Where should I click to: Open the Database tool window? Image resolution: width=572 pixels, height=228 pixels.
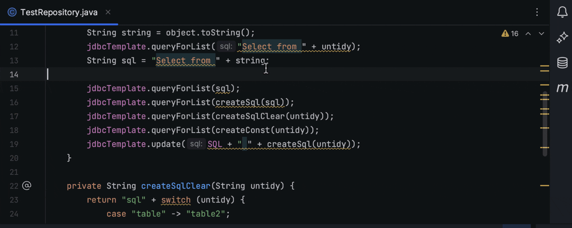pyautogui.click(x=562, y=63)
